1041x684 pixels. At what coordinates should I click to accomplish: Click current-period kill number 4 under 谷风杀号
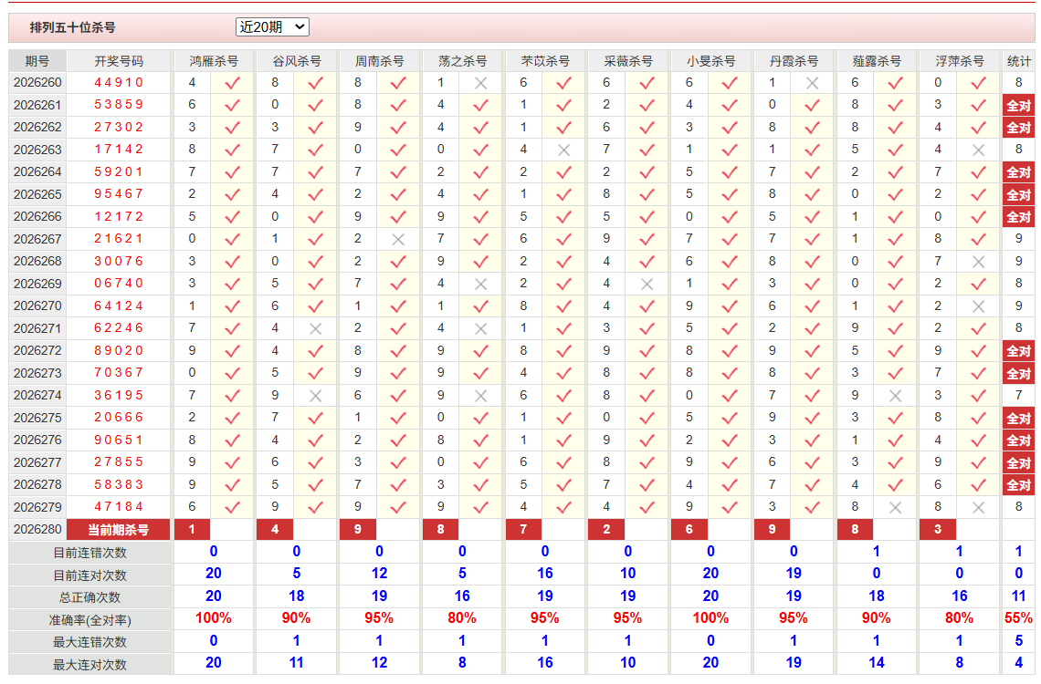[275, 530]
